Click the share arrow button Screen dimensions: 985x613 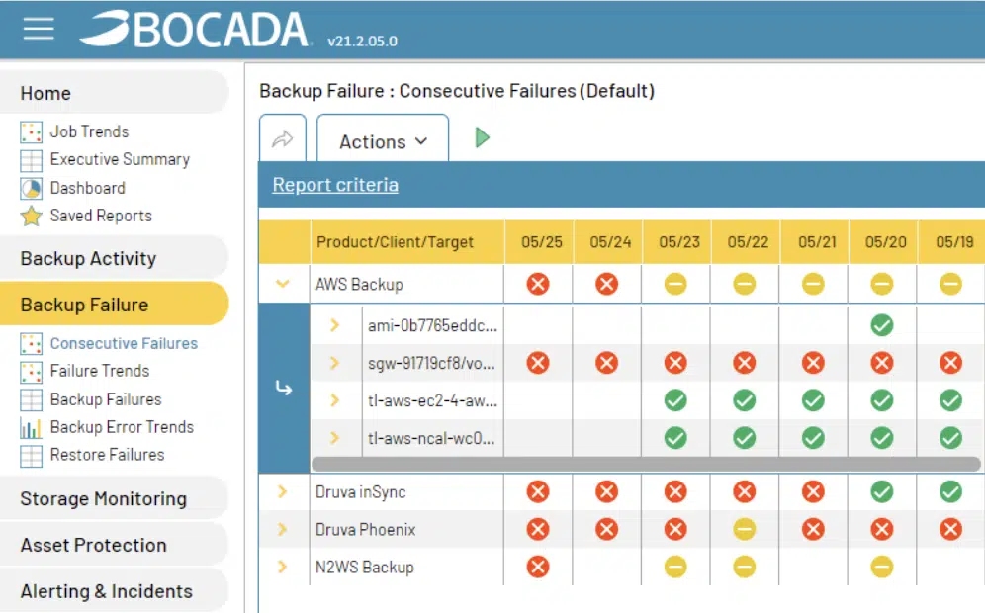pyautogui.click(x=283, y=138)
